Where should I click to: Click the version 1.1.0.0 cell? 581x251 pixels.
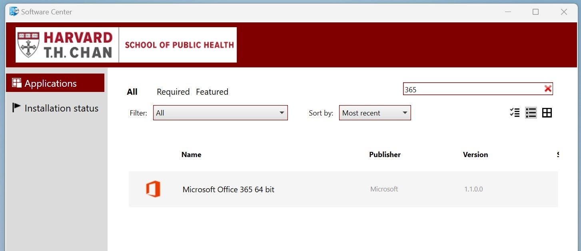coord(473,189)
